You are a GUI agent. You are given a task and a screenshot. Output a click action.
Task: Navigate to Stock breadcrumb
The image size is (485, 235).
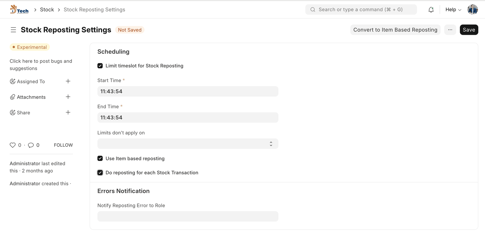47,10
